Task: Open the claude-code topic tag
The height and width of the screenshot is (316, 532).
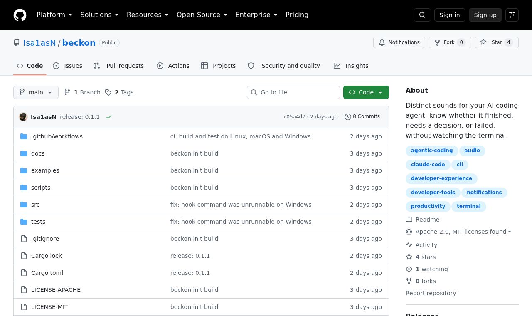Action: 428,165
